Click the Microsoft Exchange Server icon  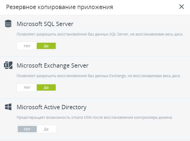pos(8,65)
